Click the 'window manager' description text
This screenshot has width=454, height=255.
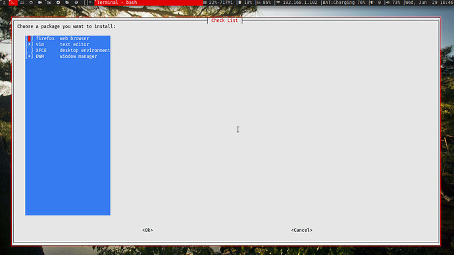(x=78, y=56)
